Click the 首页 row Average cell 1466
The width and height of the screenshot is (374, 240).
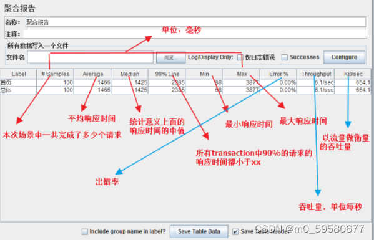click(x=92, y=82)
